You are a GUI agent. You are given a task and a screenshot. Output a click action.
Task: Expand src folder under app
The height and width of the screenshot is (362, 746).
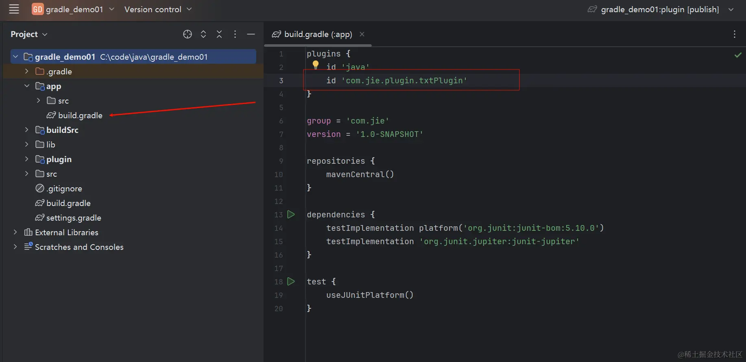pyautogui.click(x=38, y=100)
